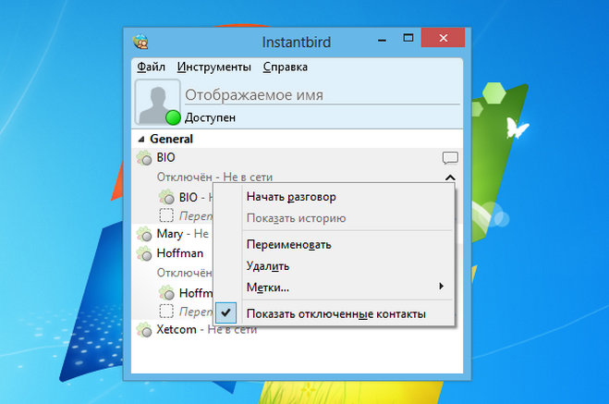Screen dimensions: 609x404
Task: Open the Инструменты menu
Action: point(214,67)
